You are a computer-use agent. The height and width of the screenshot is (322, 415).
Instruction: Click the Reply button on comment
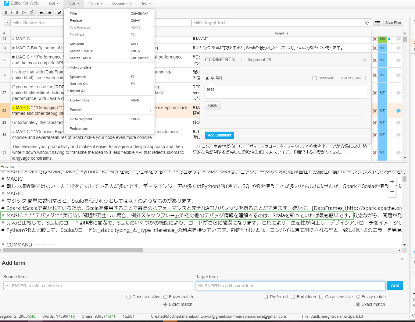pyautogui.click(x=213, y=105)
